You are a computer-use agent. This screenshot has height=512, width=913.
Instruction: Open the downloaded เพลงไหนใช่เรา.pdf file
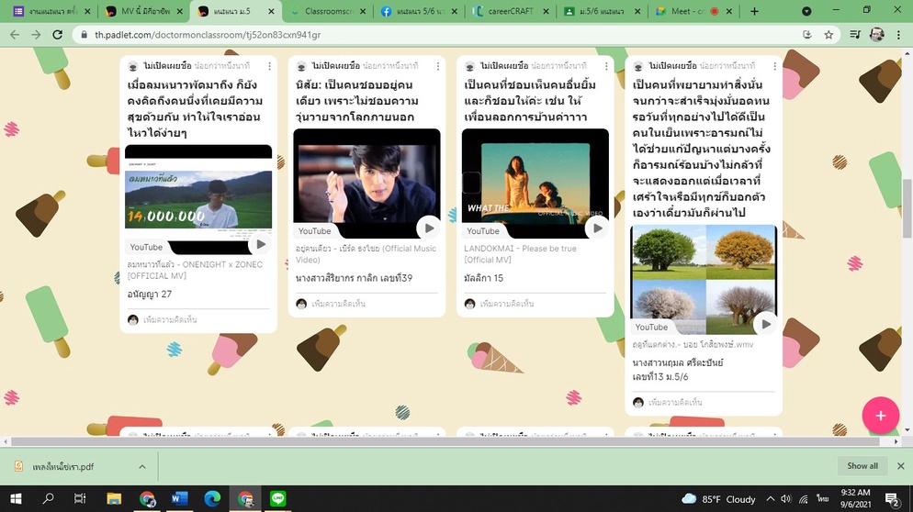pos(62,467)
